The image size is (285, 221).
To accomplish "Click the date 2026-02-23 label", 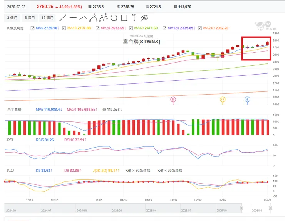I will 16,7.
